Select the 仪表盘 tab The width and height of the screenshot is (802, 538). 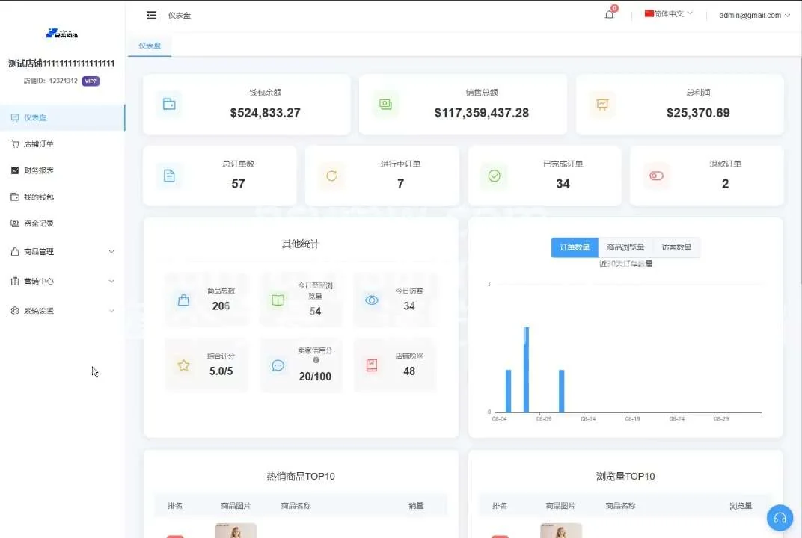tap(150, 46)
